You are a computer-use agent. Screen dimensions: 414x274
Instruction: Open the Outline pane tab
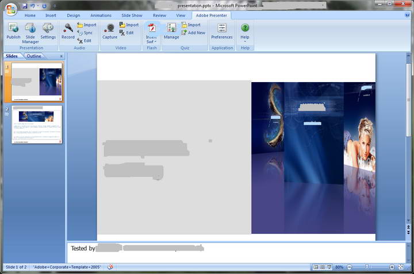(x=34, y=56)
